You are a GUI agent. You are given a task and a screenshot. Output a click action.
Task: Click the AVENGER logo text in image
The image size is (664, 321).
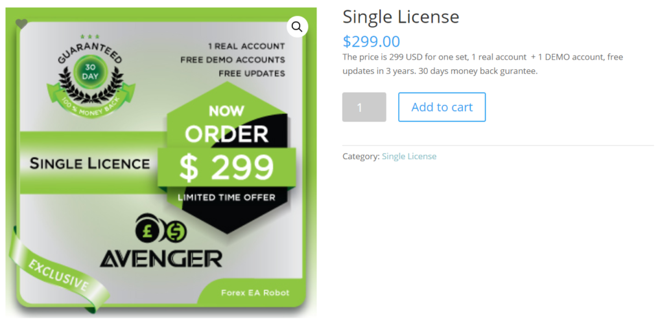click(161, 258)
